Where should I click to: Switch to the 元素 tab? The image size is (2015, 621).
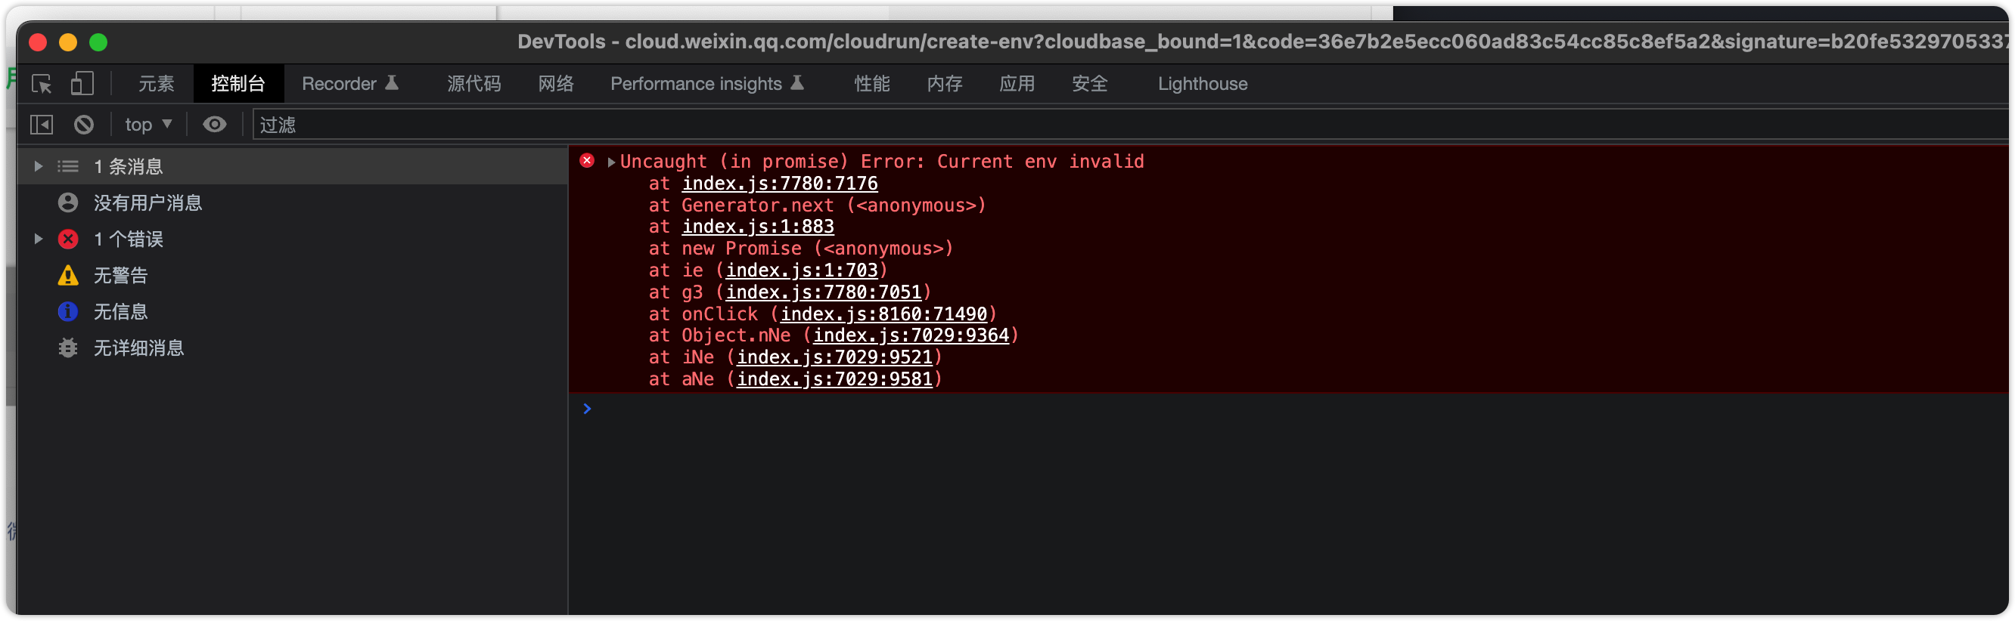point(157,84)
